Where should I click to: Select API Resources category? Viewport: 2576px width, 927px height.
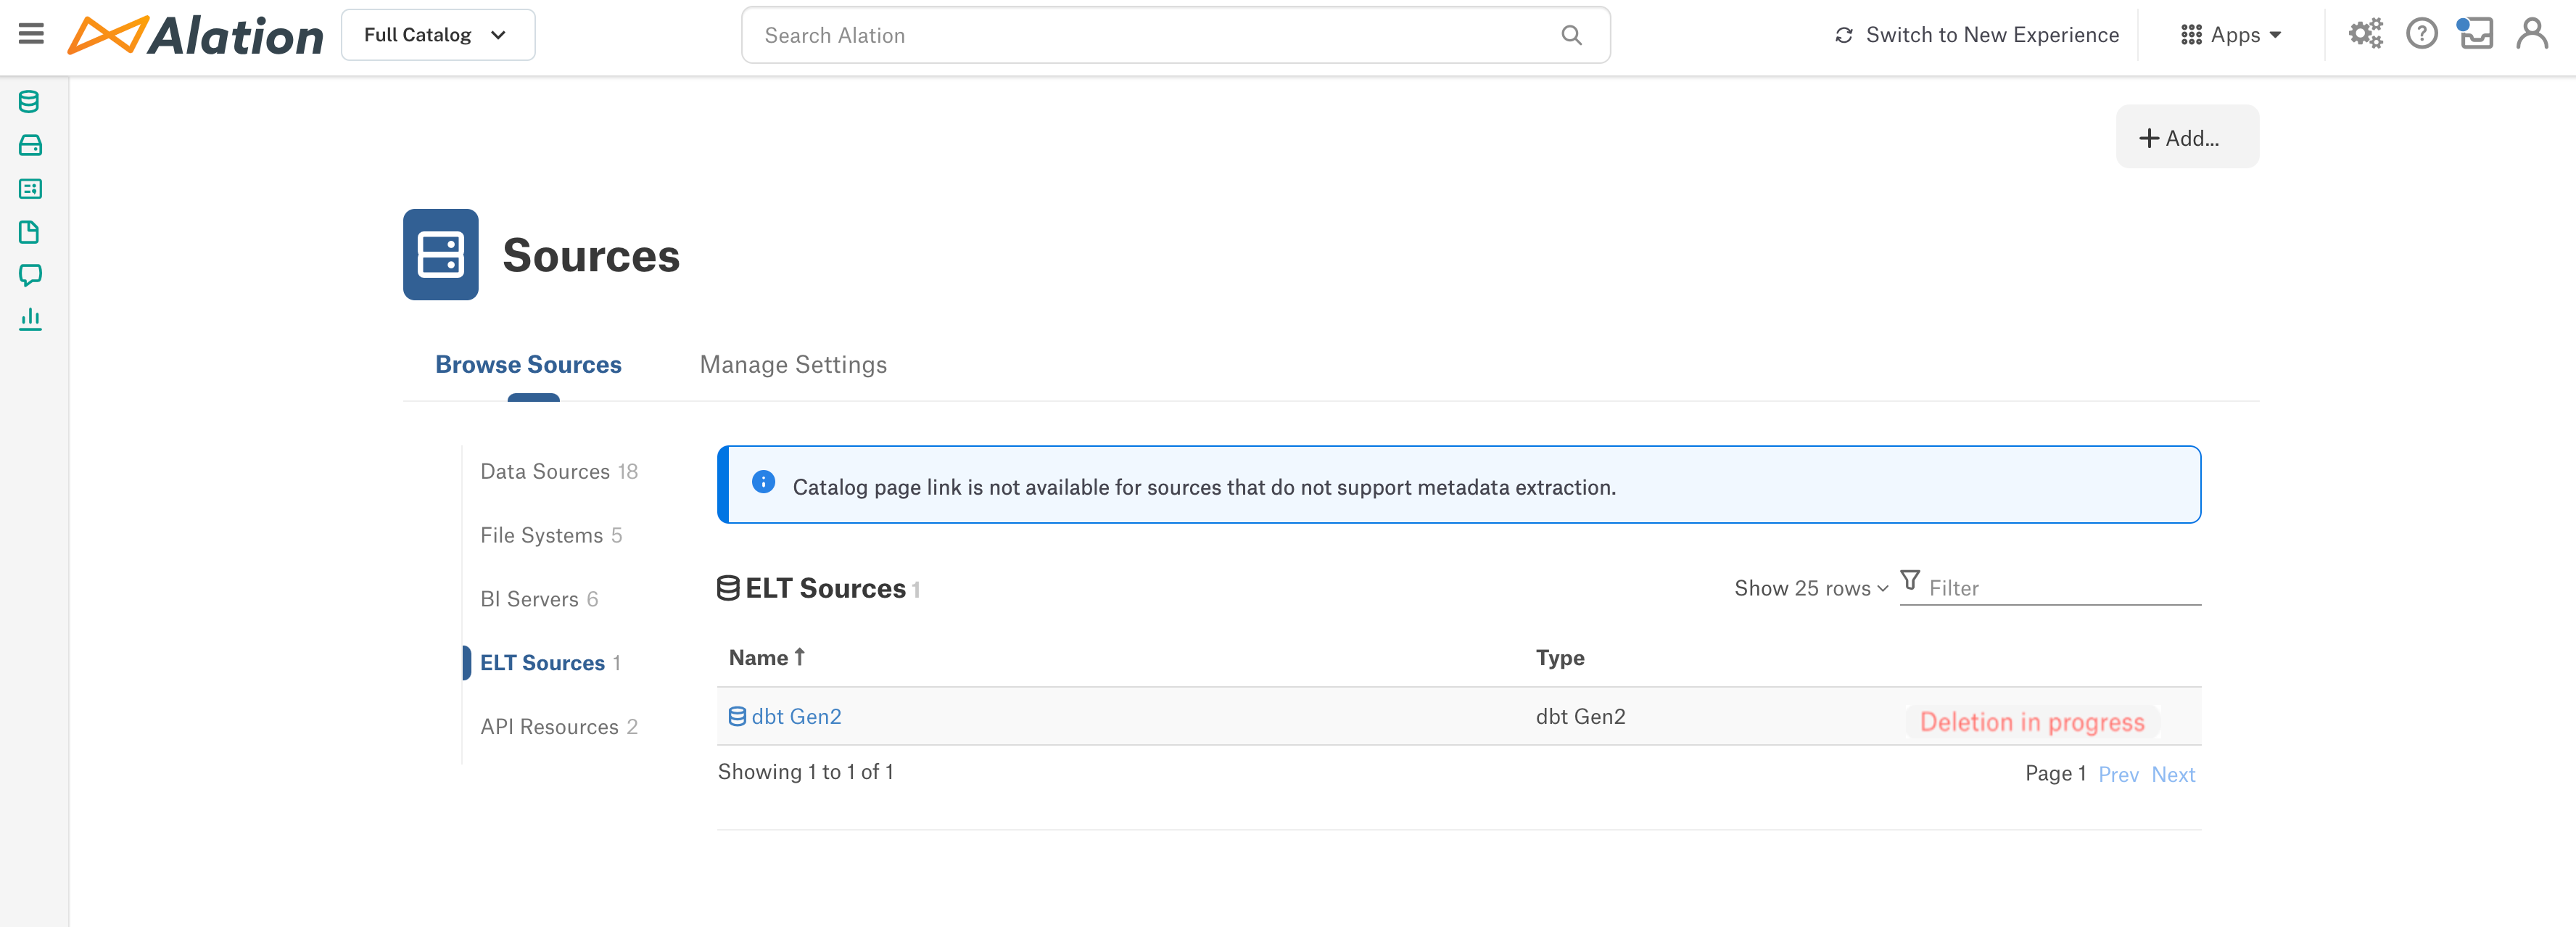(x=559, y=726)
